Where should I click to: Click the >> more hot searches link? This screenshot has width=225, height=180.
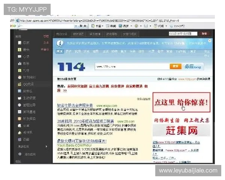pyautogui.click(x=65, y=90)
